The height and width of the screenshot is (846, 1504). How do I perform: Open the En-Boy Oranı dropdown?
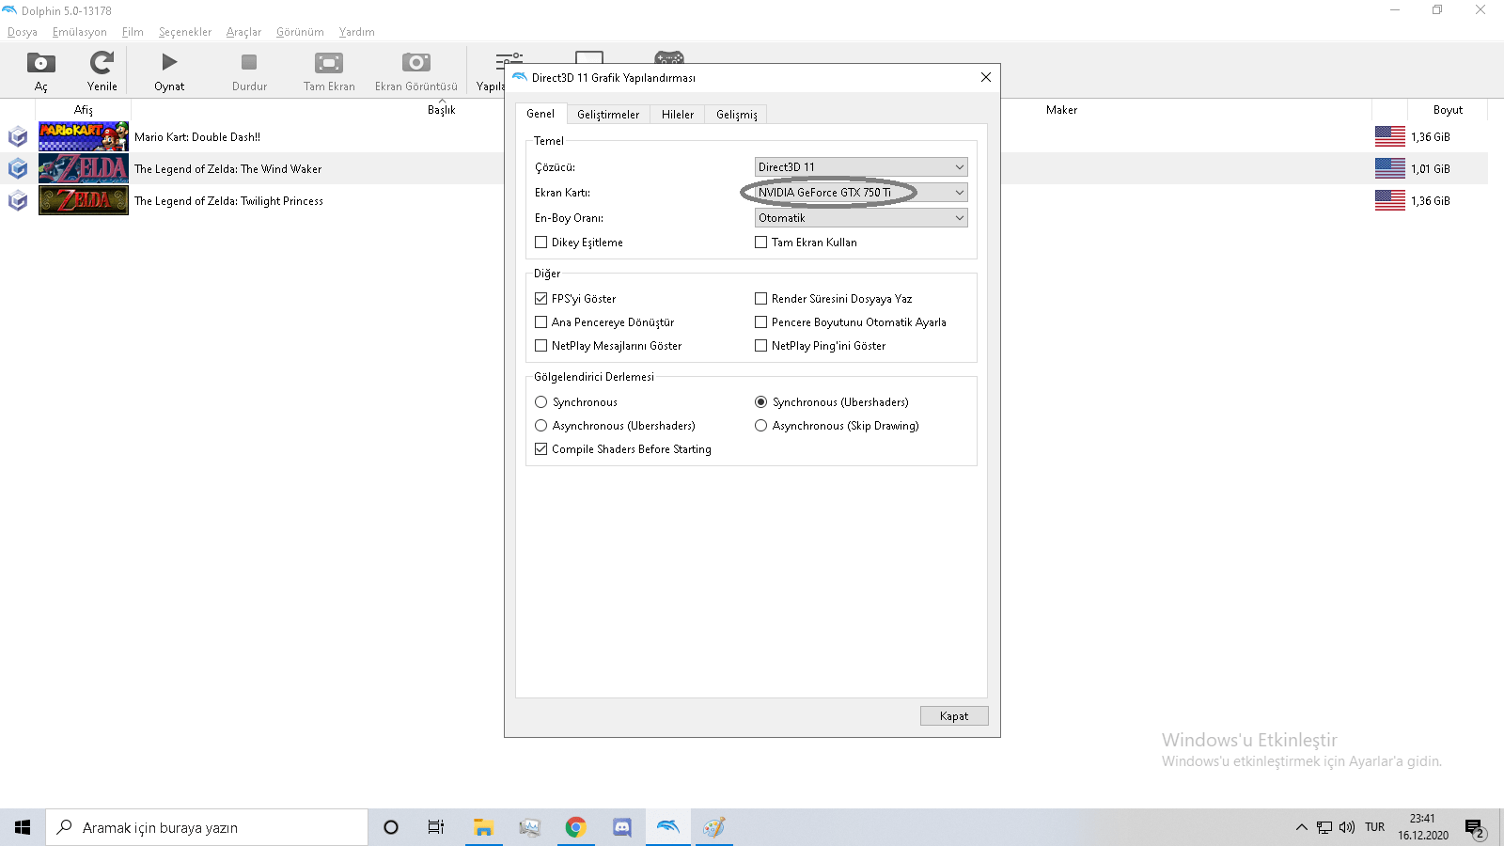(861, 218)
